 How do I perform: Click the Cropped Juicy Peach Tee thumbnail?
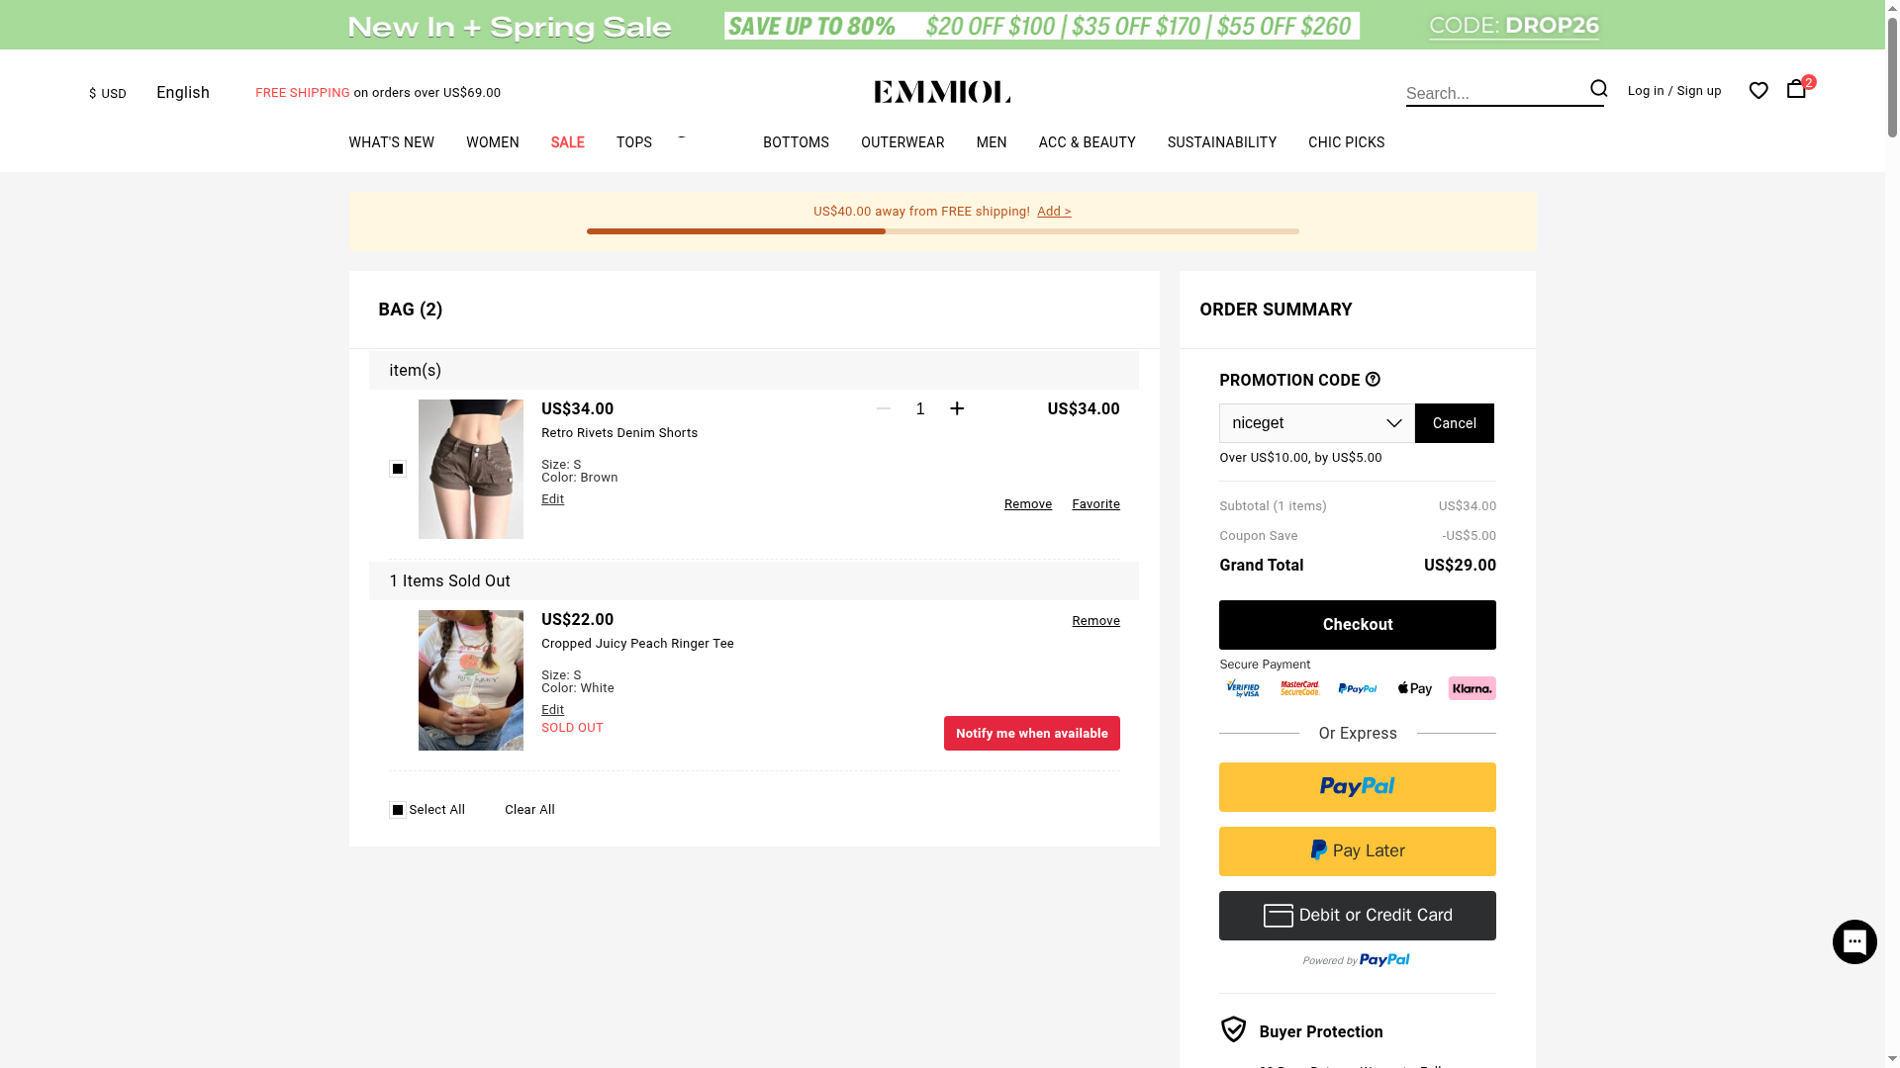471,680
